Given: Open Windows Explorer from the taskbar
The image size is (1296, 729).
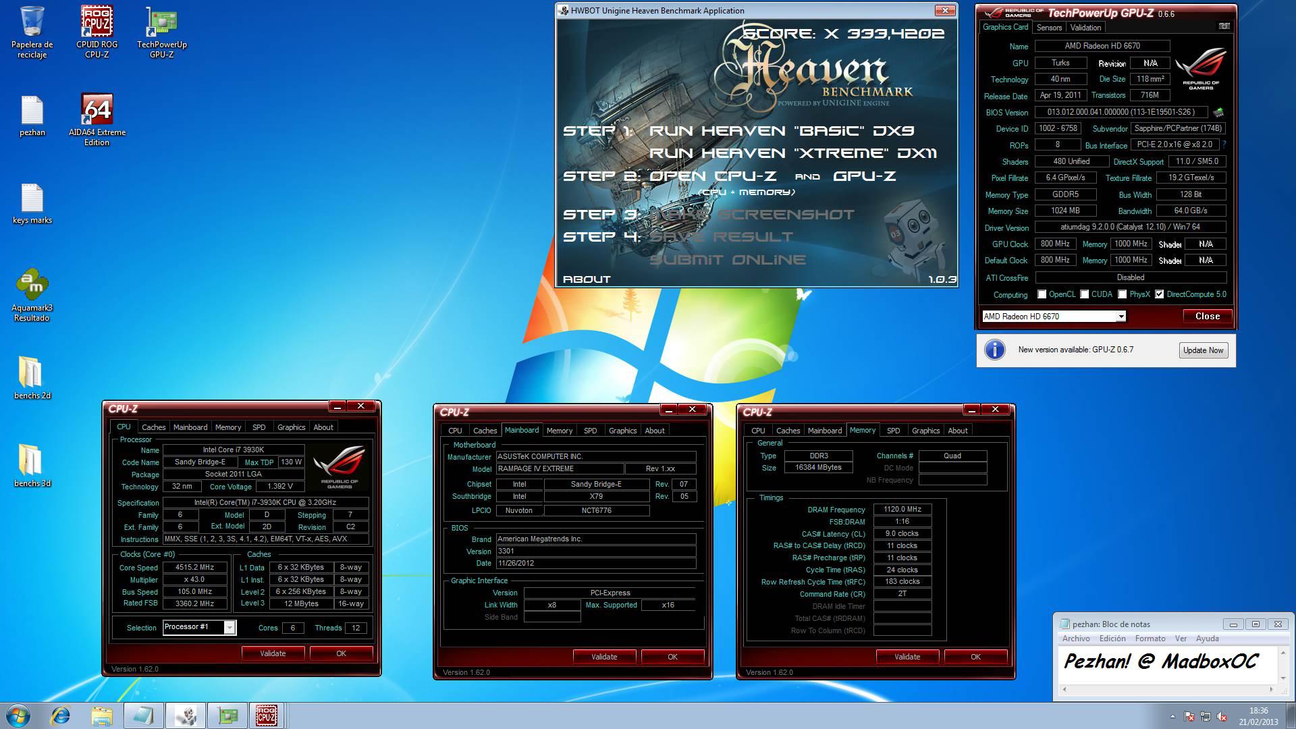Looking at the screenshot, I should pyautogui.click(x=102, y=715).
